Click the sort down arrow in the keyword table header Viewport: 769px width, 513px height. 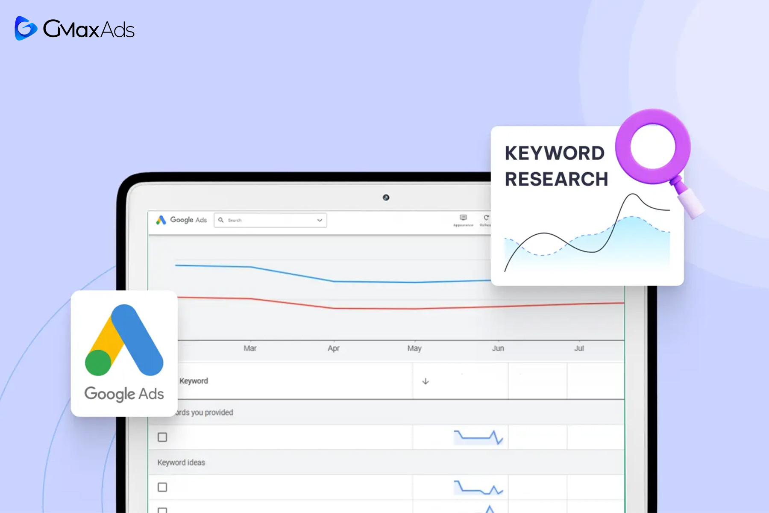click(426, 381)
